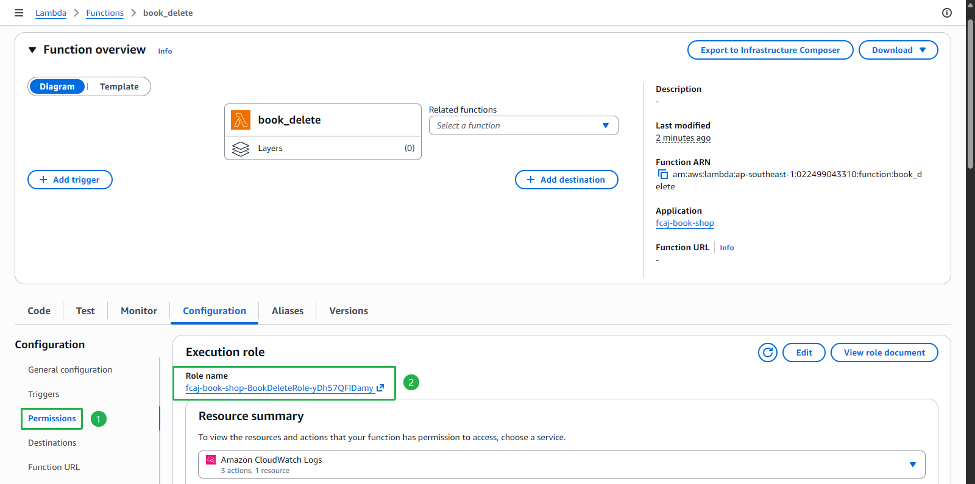The width and height of the screenshot is (975, 484).
Task: Collapse the Function overview section
Action: tap(32, 50)
